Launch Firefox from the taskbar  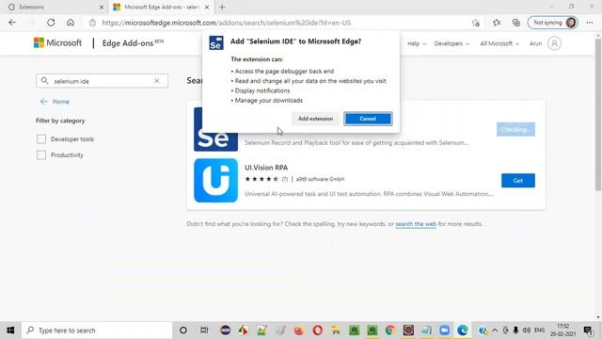click(x=299, y=331)
